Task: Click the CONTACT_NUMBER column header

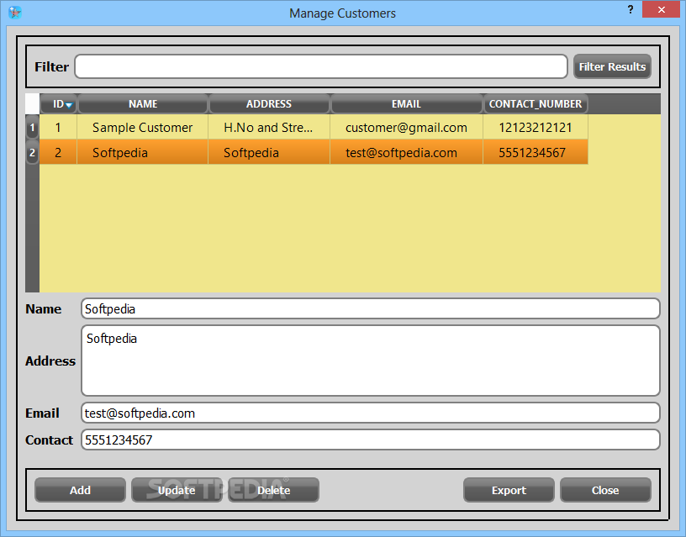Action: (x=535, y=103)
